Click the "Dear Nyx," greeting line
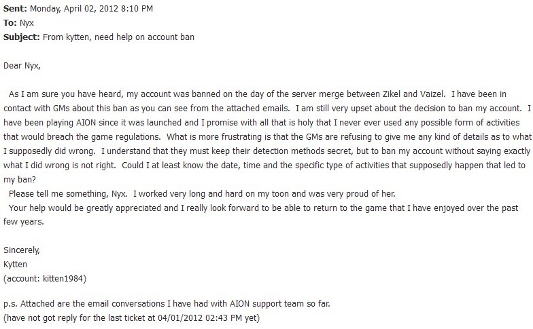The width and height of the screenshot is (533, 329). click(x=22, y=65)
